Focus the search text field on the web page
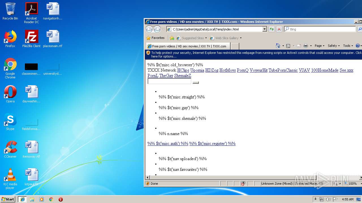 (169, 81)
